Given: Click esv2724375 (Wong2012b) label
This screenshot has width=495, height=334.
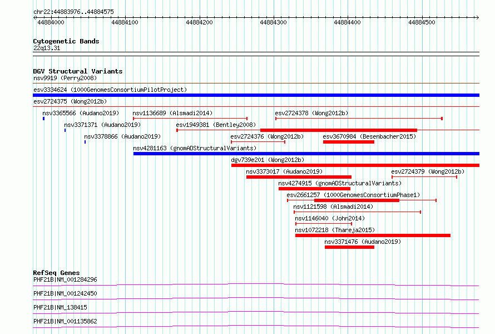Looking at the screenshot, I should coord(70,101).
